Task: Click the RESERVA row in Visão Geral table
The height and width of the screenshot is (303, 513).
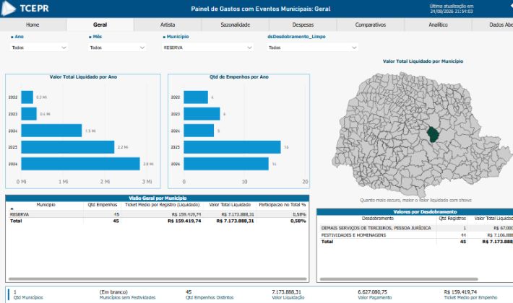Action: click(x=158, y=214)
